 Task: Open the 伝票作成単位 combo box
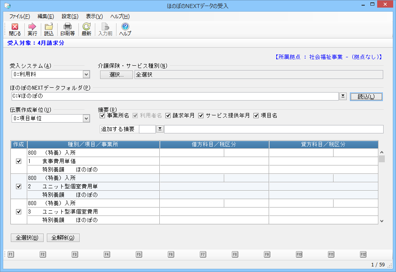coord(86,119)
